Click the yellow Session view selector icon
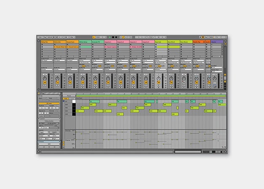 pyautogui.click(x=225, y=44)
